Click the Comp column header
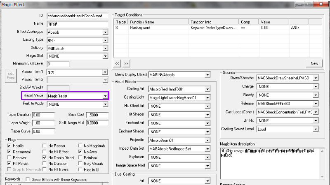 tap(249, 22)
